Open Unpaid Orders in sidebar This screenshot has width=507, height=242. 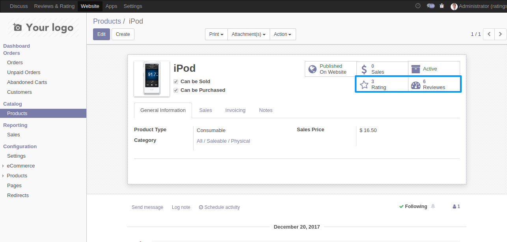coord(24,73)
